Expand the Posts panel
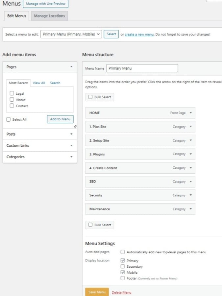The height and width of the screenshot is (296, 222). pyautogui.click(x=71, y=134)
